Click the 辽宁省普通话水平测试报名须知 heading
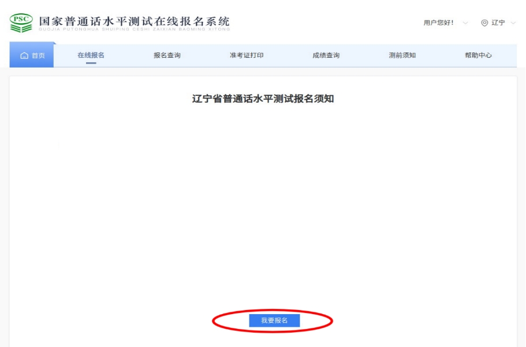This screenshot has height=347, width=526. [263, 99]
